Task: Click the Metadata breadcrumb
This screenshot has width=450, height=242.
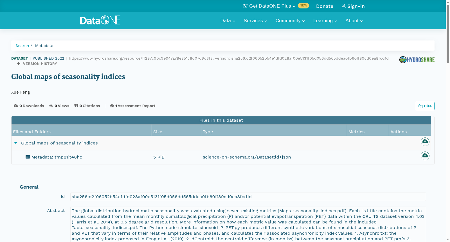Action: click(44, 46)
